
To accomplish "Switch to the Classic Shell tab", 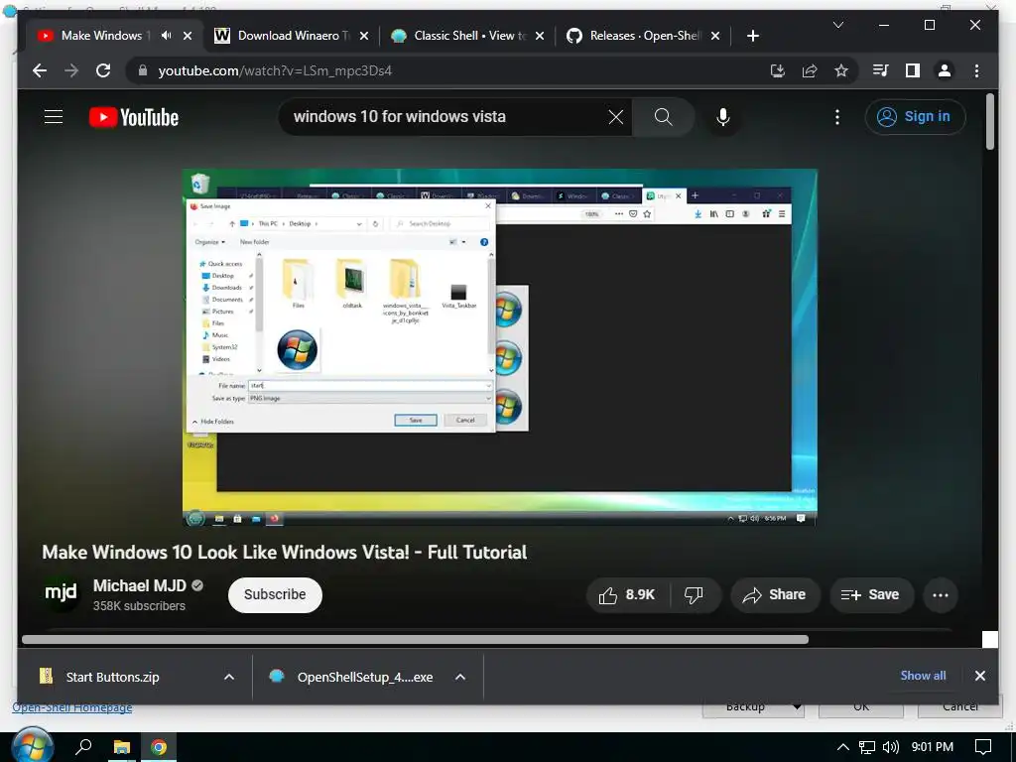I will (466, 36).
